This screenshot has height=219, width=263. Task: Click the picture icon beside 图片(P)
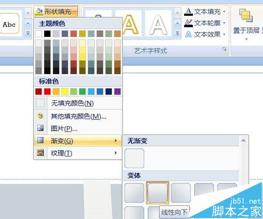pos(41,128)
